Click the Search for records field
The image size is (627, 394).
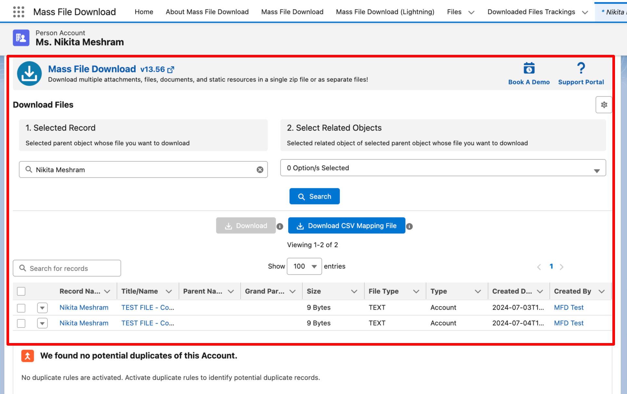tap(67, 268)
